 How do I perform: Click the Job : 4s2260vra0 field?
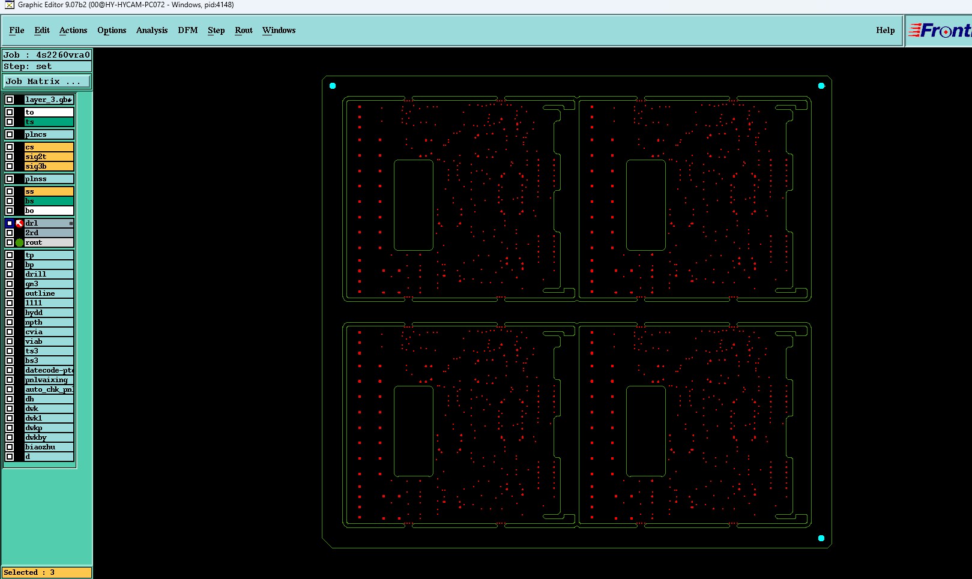click(x=47, y=55)
